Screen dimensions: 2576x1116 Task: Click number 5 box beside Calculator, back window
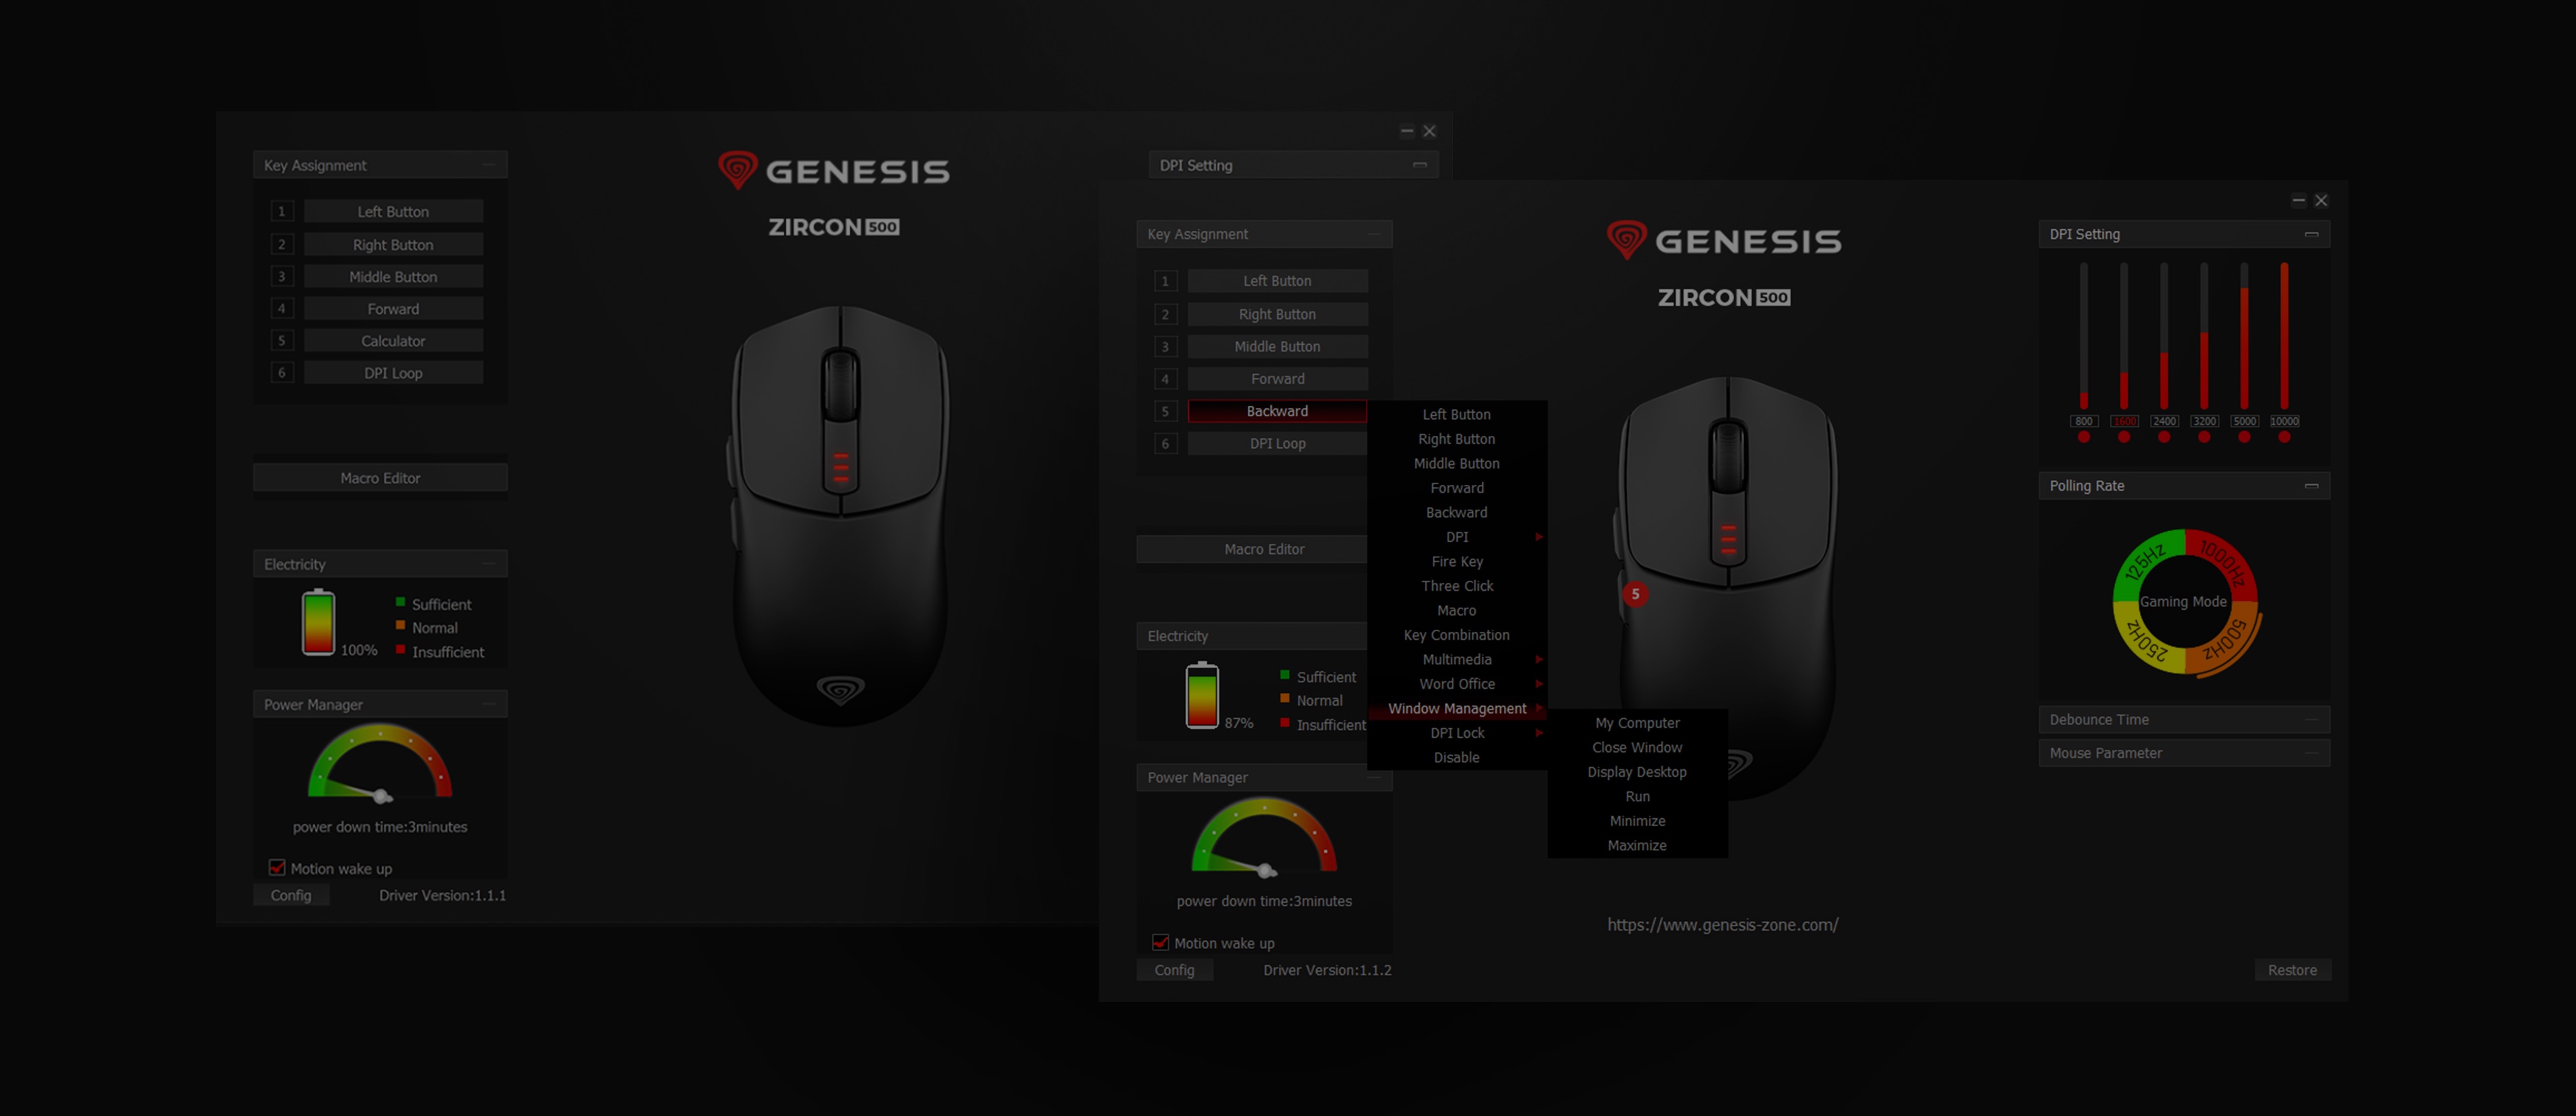[x=281, y=341]
